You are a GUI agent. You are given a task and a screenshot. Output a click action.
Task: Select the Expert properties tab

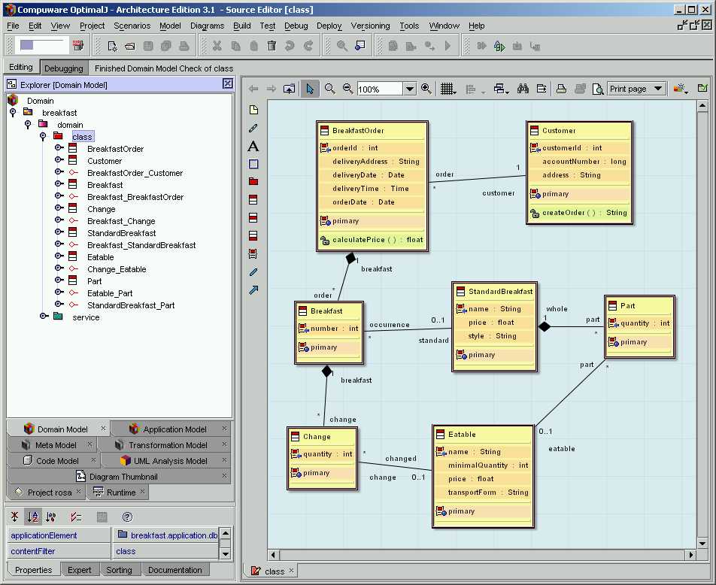coord(80,570)
